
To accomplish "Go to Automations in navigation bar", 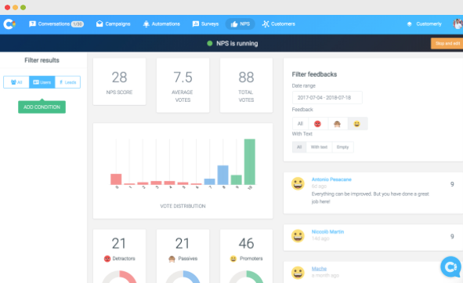I will click(161, 24).
